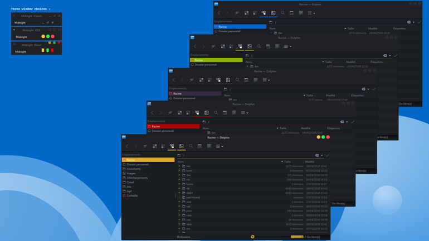Viewport: 429px width, 241px height.
Task: Go back in the yellow-accented Dolphin window
Action: pyautogui.click(x=127, y=146)
